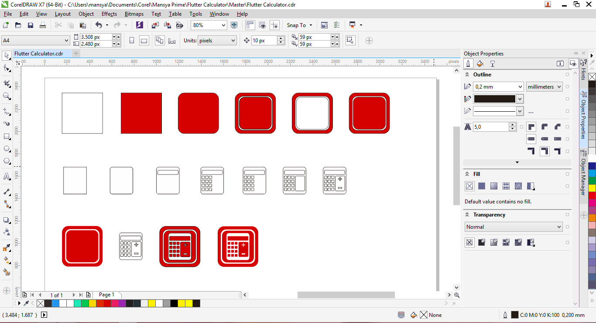The image size is (596, 323).
Task: Open the transparency merge mode Normal dropdown
Action: pos(559,227)
